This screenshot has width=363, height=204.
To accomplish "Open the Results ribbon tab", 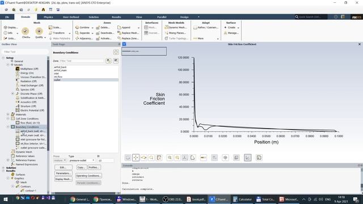I will point(116,17).
